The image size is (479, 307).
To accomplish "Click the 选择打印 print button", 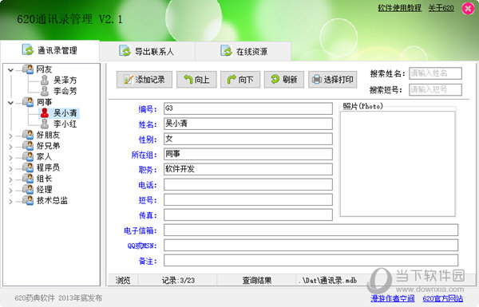I will pos(333,80).
